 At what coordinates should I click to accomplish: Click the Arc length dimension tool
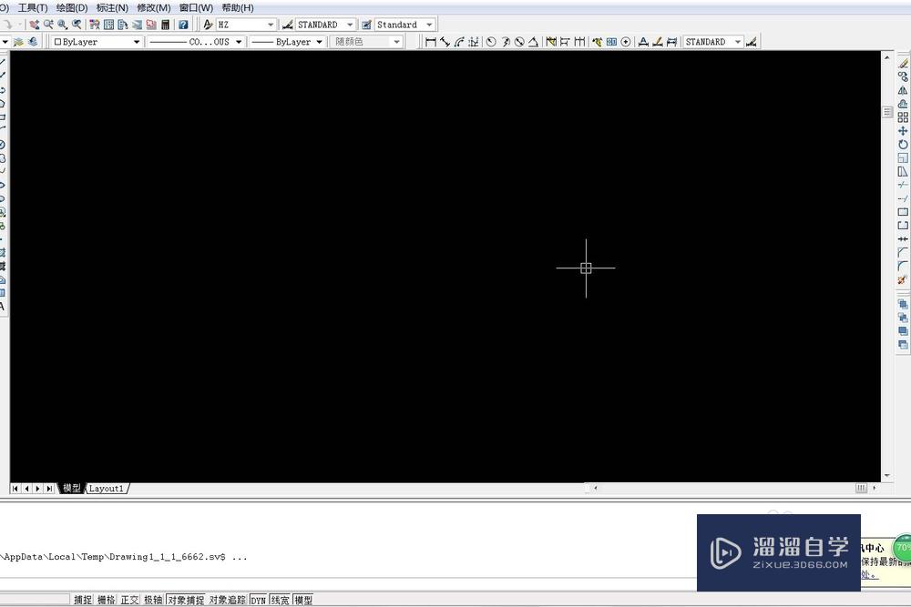(x=459, y=42)
